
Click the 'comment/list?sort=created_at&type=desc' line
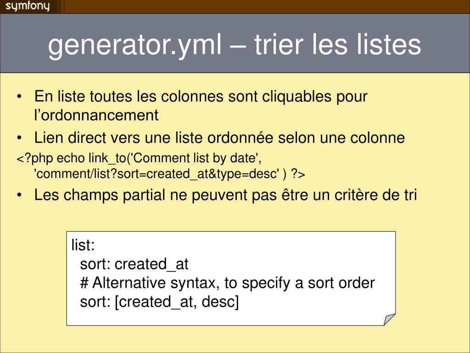coord(169,174)
